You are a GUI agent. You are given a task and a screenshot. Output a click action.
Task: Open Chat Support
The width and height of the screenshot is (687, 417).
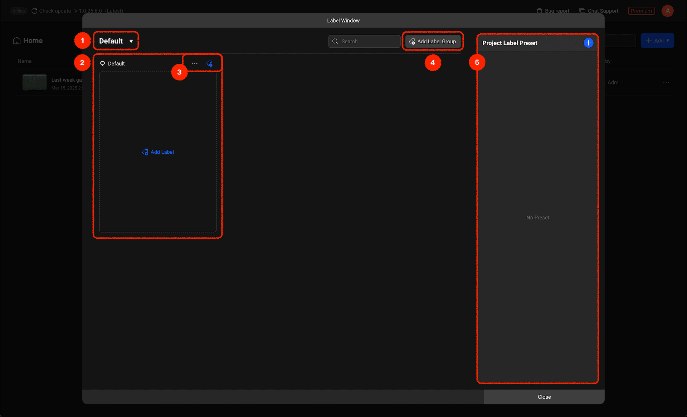tap(599, 11)
